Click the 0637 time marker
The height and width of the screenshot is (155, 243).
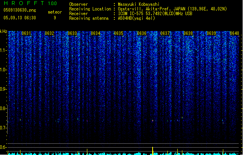click(165, 33)
